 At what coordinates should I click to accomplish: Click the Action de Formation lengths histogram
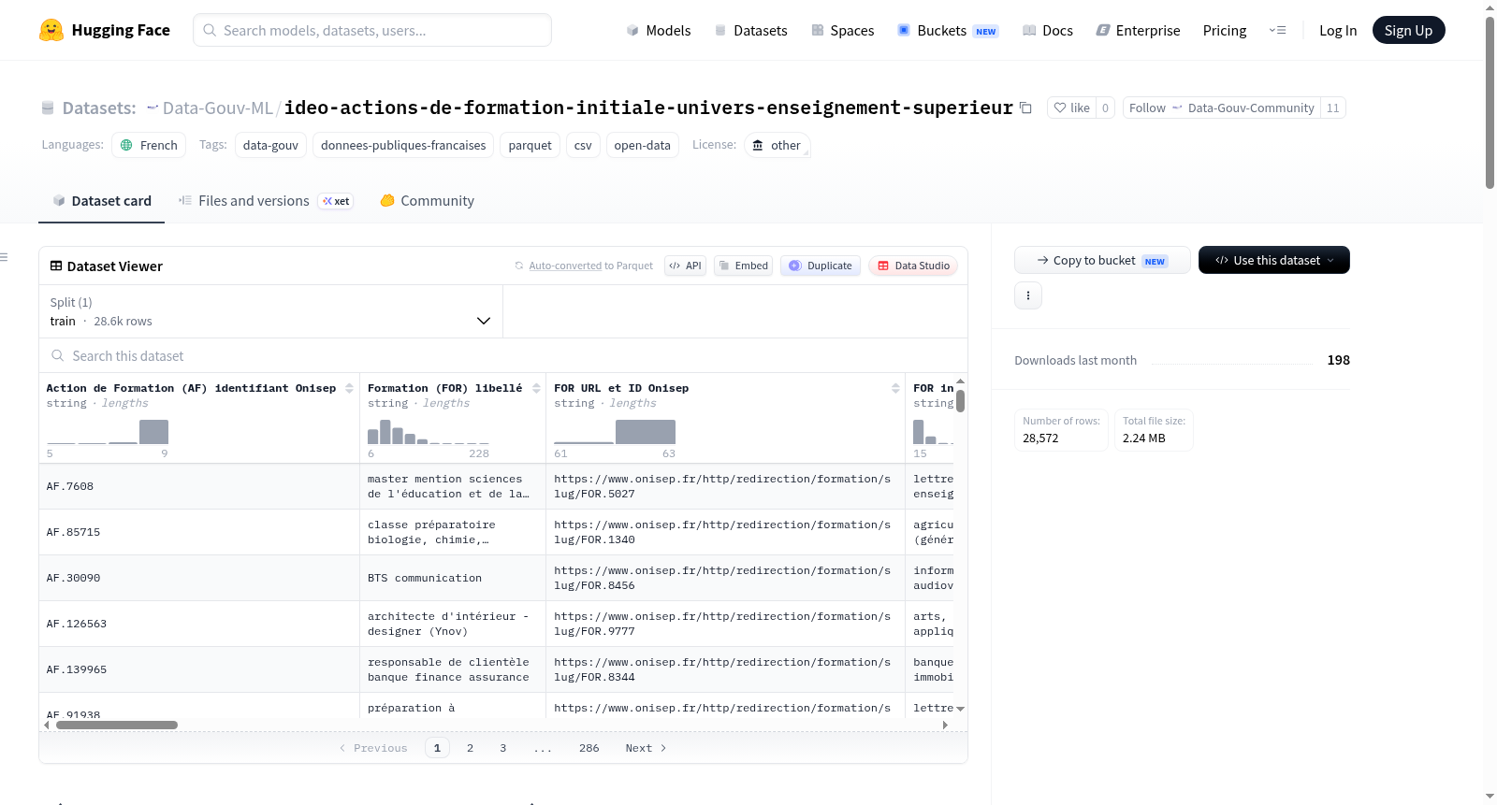click(108, 432)
